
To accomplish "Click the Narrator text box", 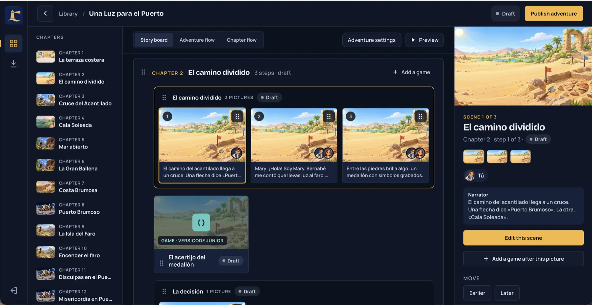I will coord(523,206).
